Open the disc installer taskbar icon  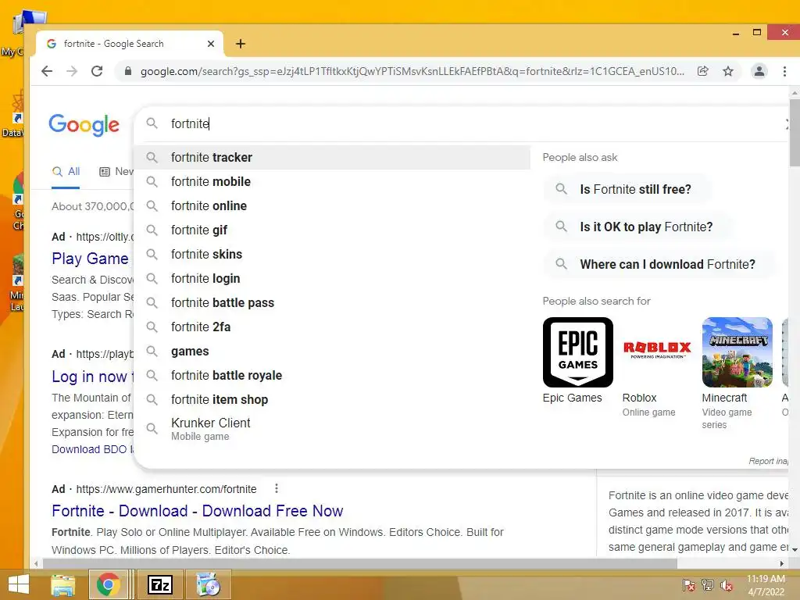coord(208,584)
